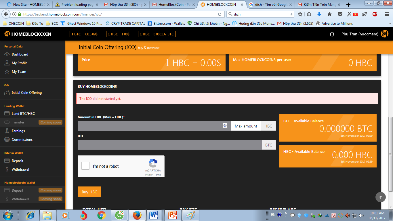Check the I'm not a robot box
The width and height of the screenshot is (393, 221).
85,166
